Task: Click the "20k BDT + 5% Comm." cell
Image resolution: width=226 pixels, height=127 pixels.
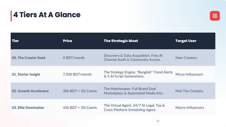Action: 80,91
